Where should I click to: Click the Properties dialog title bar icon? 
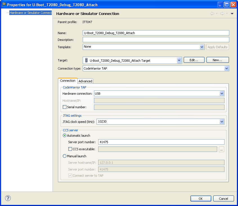coord(4,5)
